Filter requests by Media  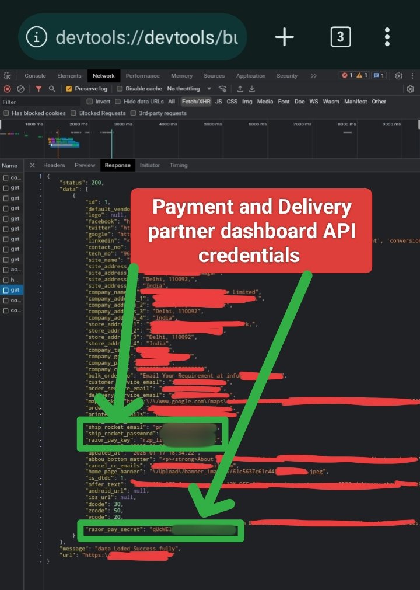(x=265, y=102)
